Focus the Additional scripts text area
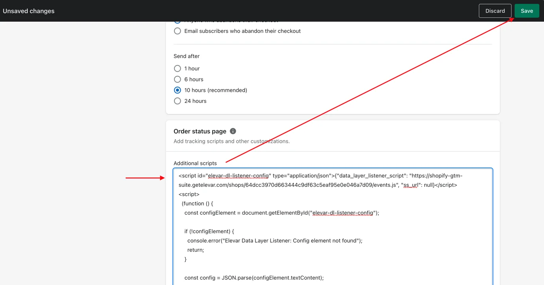Viewport: 544px width, 285px height. click(333, 227)
